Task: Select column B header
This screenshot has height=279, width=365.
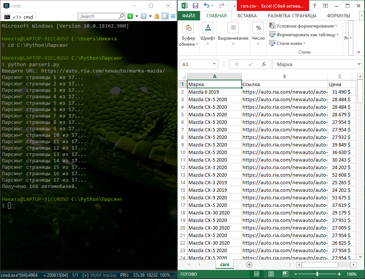Action: click(x=284, y=76)
